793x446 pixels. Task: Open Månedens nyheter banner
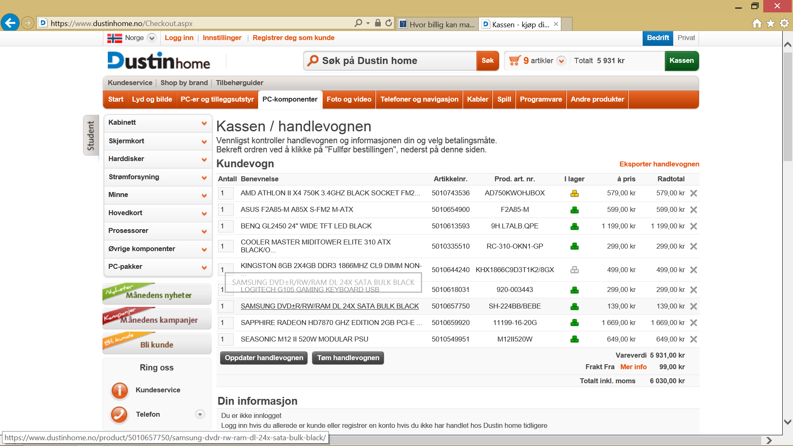157,294
